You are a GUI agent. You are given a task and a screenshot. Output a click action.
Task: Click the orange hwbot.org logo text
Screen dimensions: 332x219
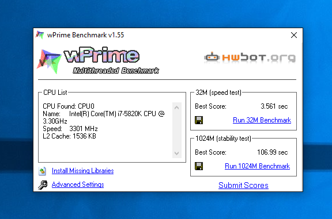[x=259, y=57]
